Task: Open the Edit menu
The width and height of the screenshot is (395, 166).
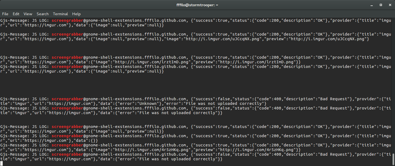Action: coord(16,14)
